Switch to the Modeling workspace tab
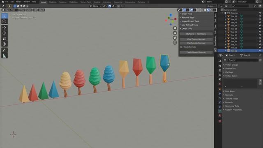 click(53, 2)
